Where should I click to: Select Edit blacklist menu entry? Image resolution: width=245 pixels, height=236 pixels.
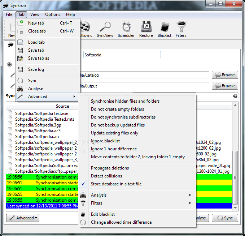(x=137, y=214)
